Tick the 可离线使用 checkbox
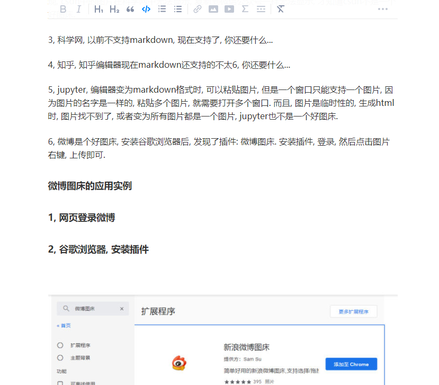The width and height of the screenshot is (439, 385). (x=60, y=383)
